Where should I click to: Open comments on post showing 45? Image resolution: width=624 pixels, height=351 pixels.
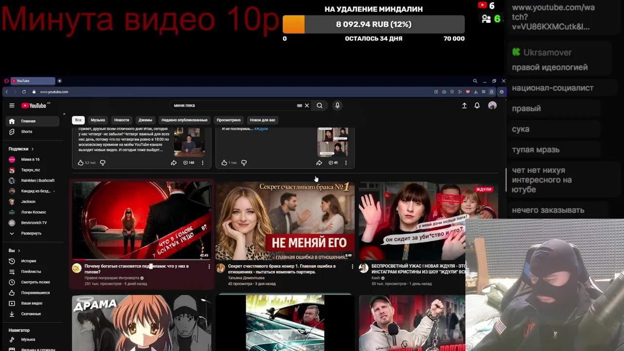pyautogui.click(x=333, y=163)
